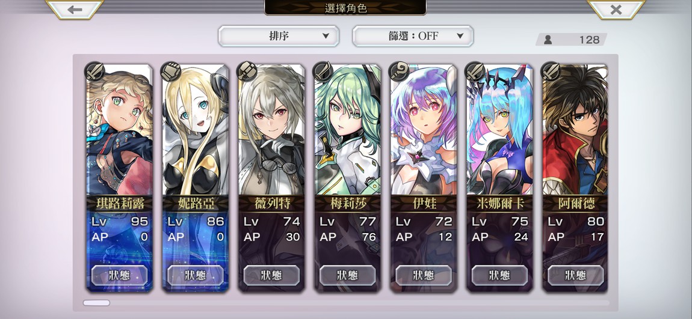The image size is (692, 319).
Task: Click the horizontal scrollbar thumb below the cards
Action: pos(96,303)
